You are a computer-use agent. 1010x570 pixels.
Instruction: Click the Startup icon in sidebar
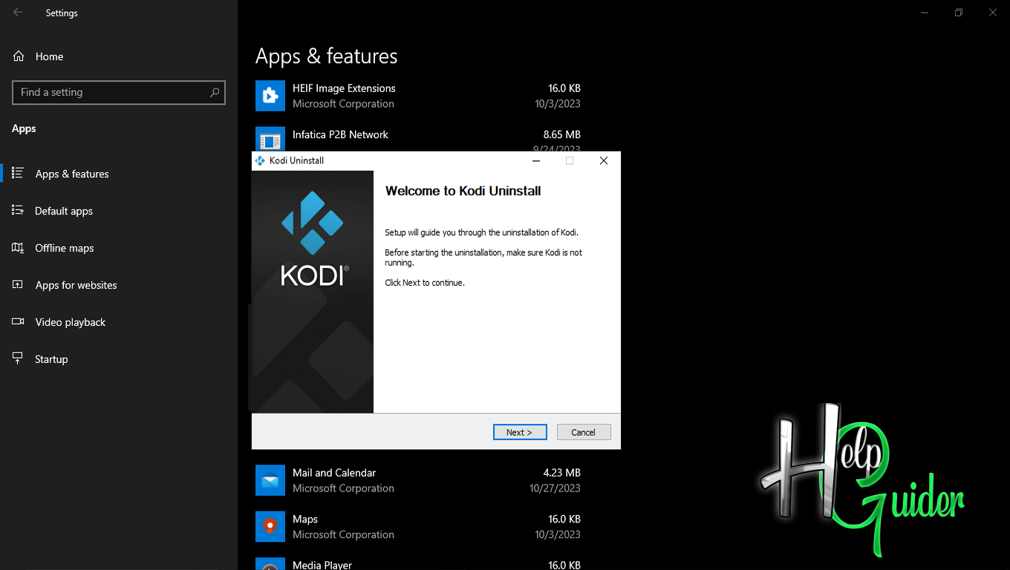click(18, 358)
